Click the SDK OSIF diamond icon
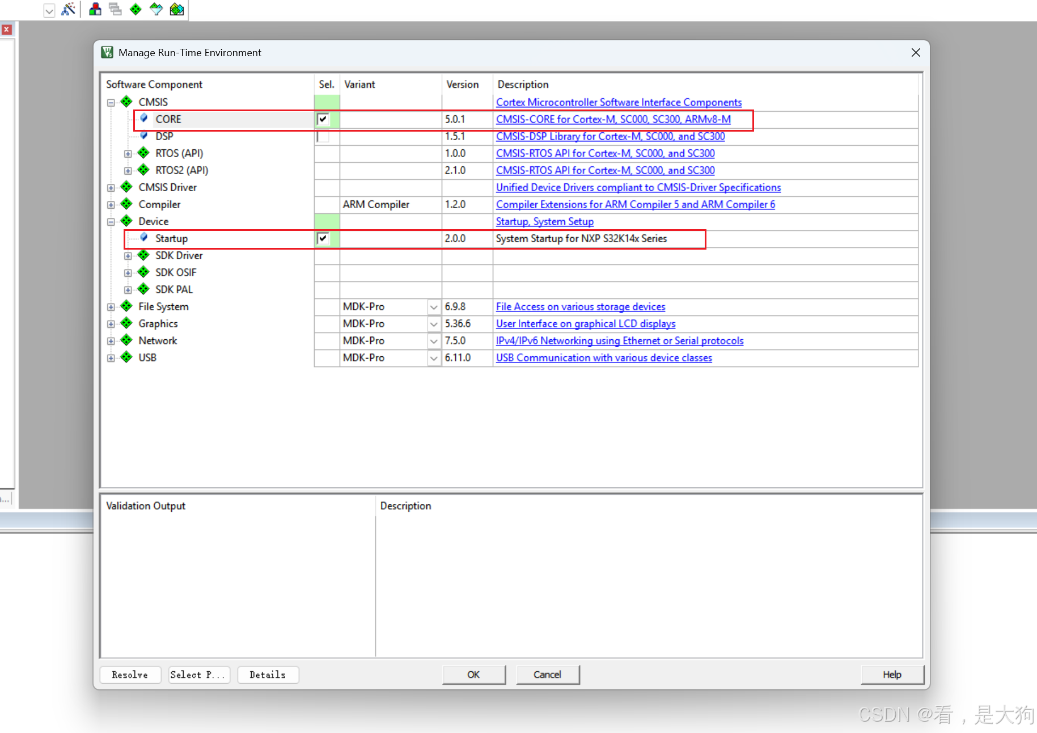This screenshot has height=733, width=1037. (143, 272)
